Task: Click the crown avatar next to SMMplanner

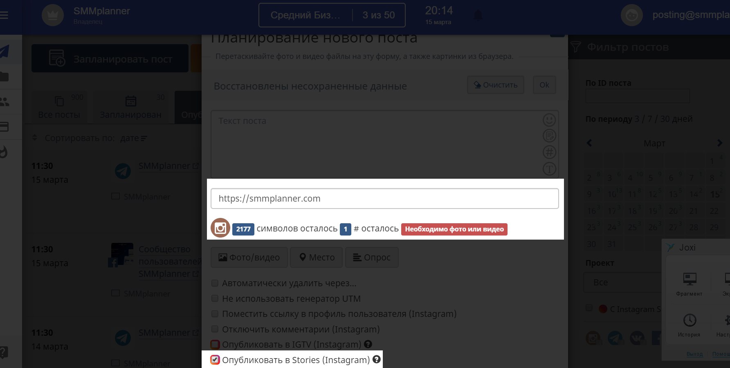Action: click(53, 15)
